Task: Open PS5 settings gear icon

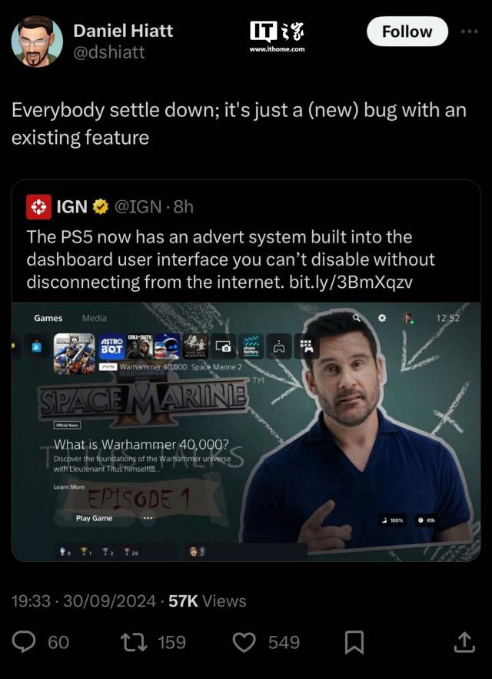Action: pos(382,318)
